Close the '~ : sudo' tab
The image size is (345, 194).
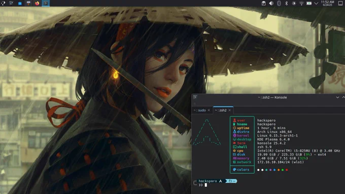[209, 110]
